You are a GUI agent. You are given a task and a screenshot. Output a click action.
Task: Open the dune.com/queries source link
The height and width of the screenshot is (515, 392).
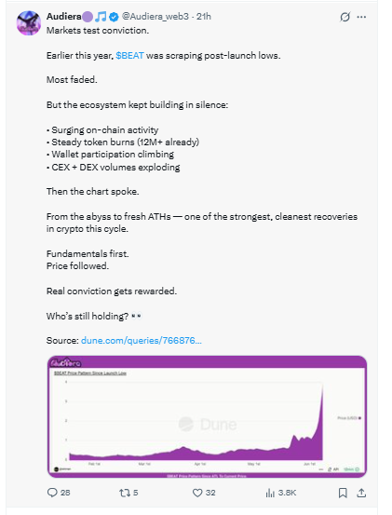tap(142, 340)
